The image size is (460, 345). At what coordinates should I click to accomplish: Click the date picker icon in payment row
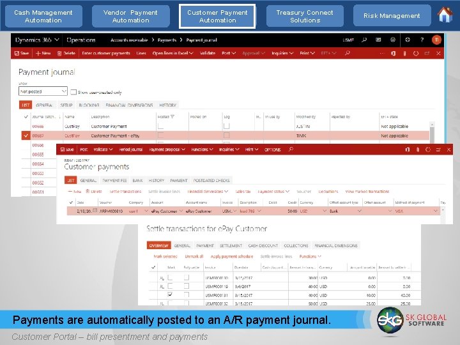click(95, 210)
